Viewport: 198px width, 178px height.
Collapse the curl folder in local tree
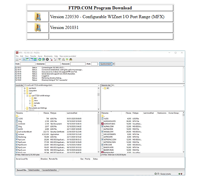coord(25,93)
